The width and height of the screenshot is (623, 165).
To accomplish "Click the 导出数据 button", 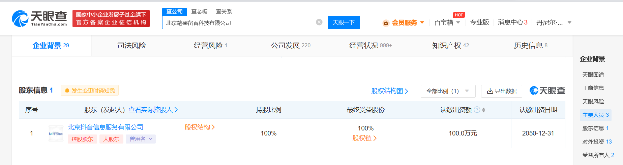I will click(502, 91).
